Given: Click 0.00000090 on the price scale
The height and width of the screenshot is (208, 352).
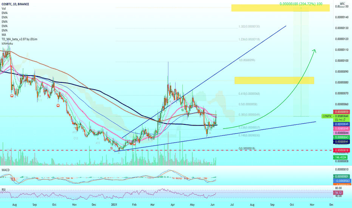Looking at the screenshot, I should pyautogui.click(x=342, y=71).
